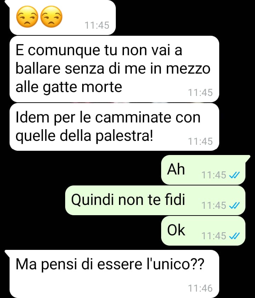
Task: Tap the 11:45 timestamp beside 'Ok'
Action: click(x=214, y=236)
